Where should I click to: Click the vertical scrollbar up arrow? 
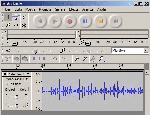(147, 73)
